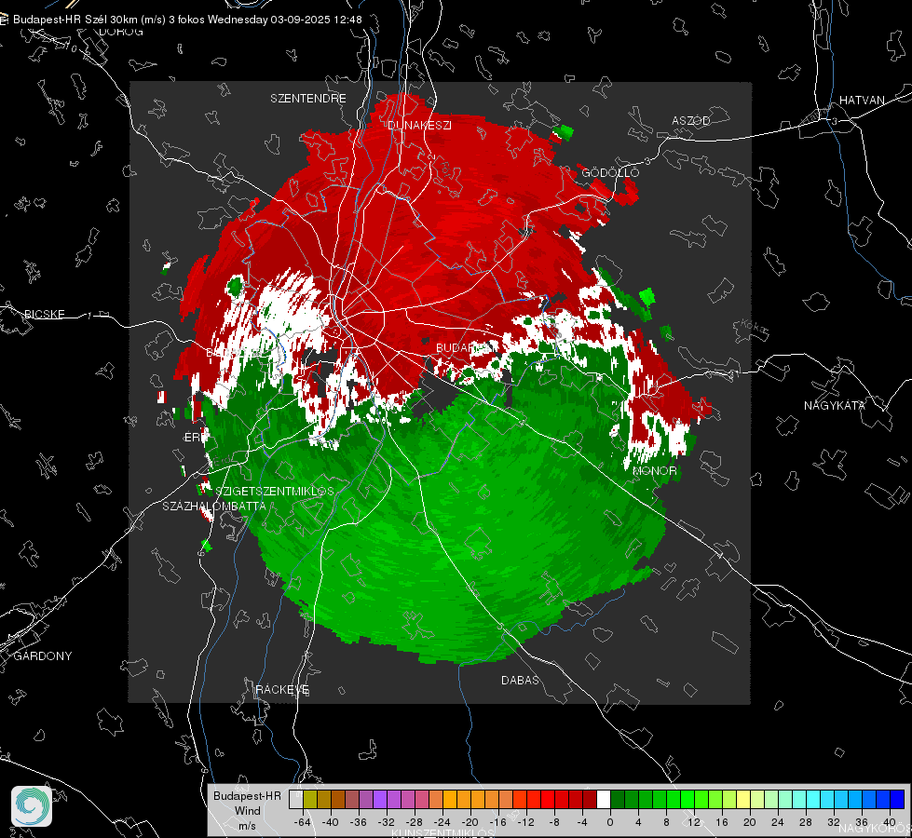The width and height of the screenshot is (912, 838).
Task: Select the leftmost grey legend swatch
Action: click(296, 800)
